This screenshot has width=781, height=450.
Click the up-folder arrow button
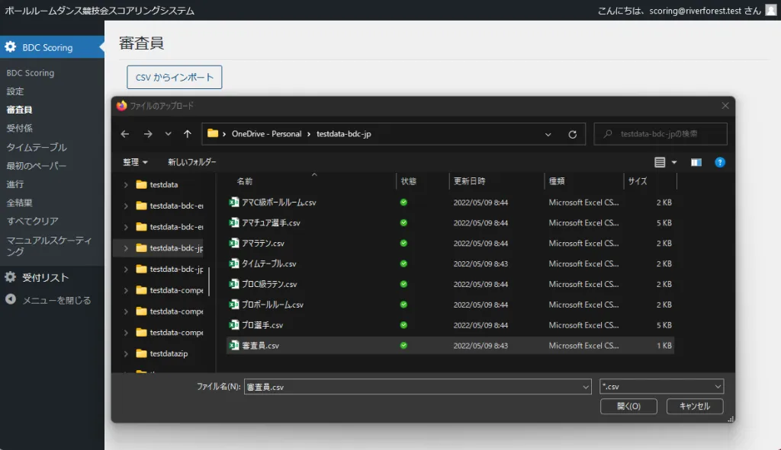[188, 134]
